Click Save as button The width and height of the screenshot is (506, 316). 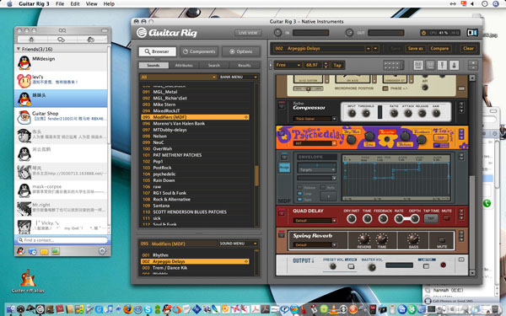415,49
